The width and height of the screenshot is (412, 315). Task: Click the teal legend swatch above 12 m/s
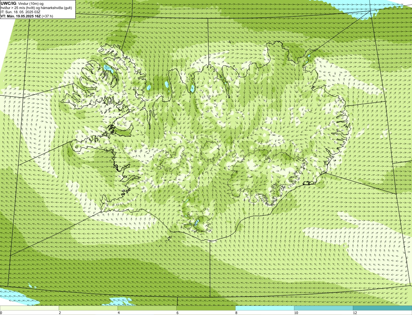pyautogui.click(x=382, y=308)
